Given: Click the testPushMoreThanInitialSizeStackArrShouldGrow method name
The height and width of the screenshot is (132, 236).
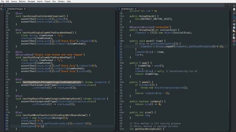Looking at the screenshot, I should [x=54, y=115].
